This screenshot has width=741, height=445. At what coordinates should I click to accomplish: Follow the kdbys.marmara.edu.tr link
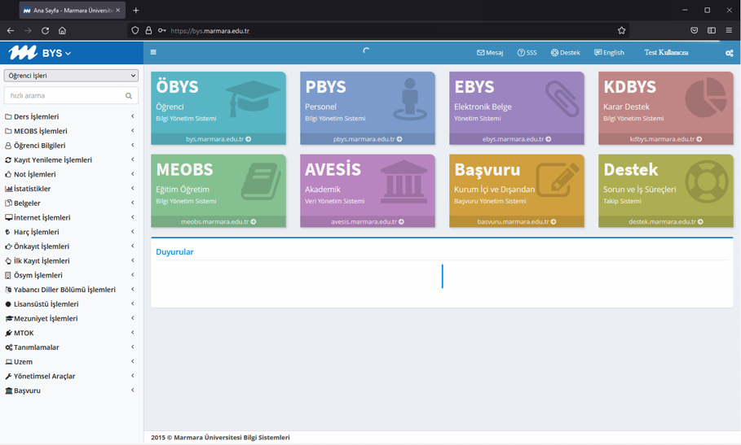(x=666, y=139)
